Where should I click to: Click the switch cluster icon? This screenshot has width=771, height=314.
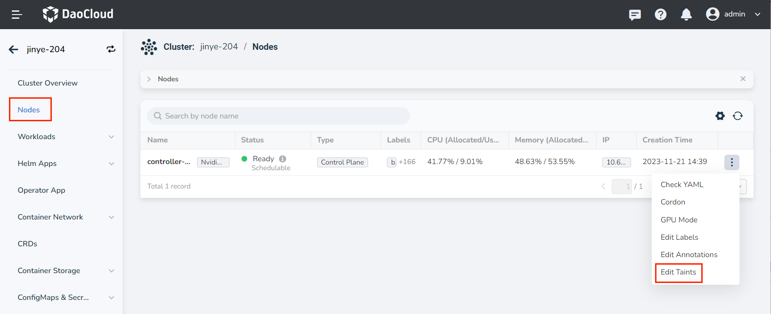pos(111,49)
